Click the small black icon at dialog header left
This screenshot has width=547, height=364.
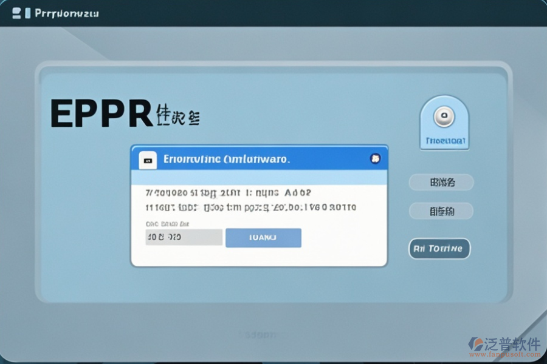coord(148,161)
